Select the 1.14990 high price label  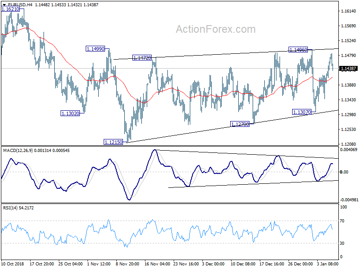[x=95, y=49]
